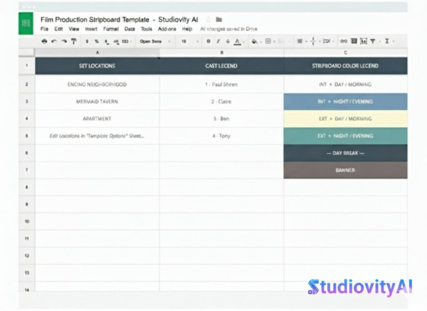Open the File menu
This screenshot has width=427, height=311.
tap(44, 29)
